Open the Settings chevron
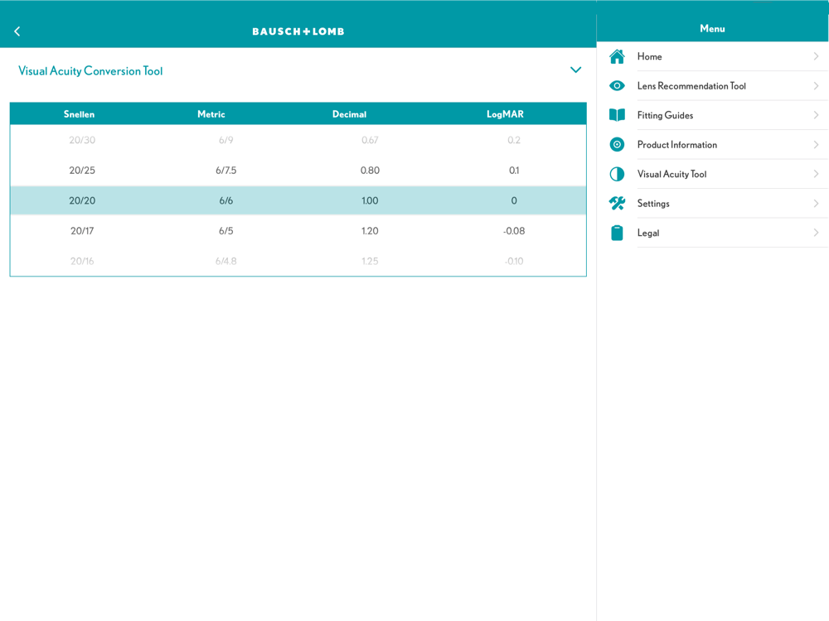The height and width of the screenshot is (621, 829). [816, 204]
